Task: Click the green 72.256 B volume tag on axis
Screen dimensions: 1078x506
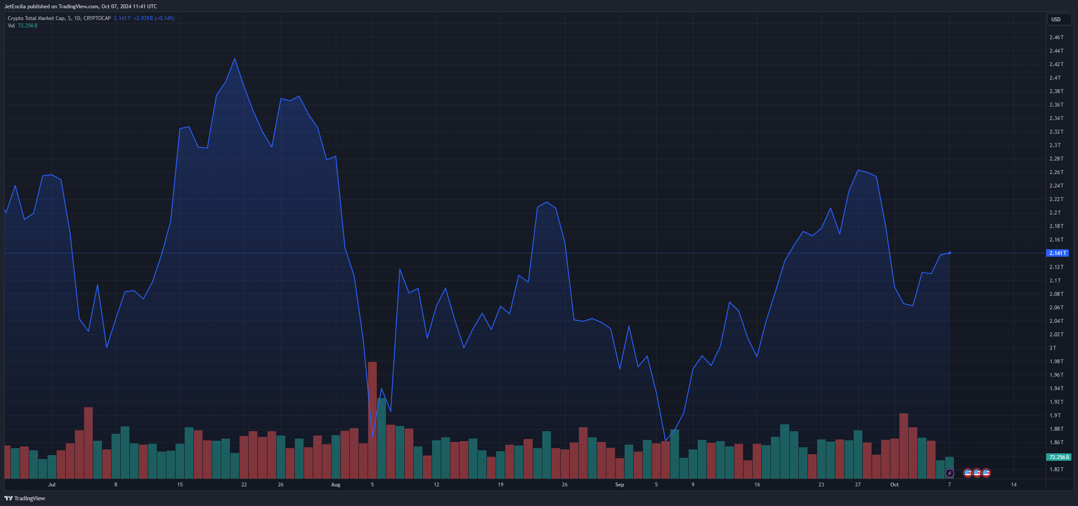Action: click(x=1058, y=457)
